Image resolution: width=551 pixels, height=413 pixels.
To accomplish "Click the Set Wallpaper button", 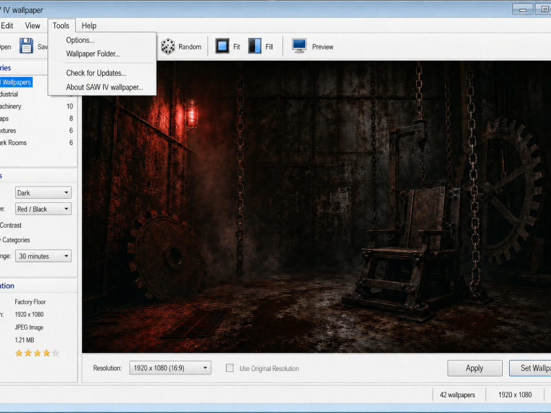I will coord(530,368).
